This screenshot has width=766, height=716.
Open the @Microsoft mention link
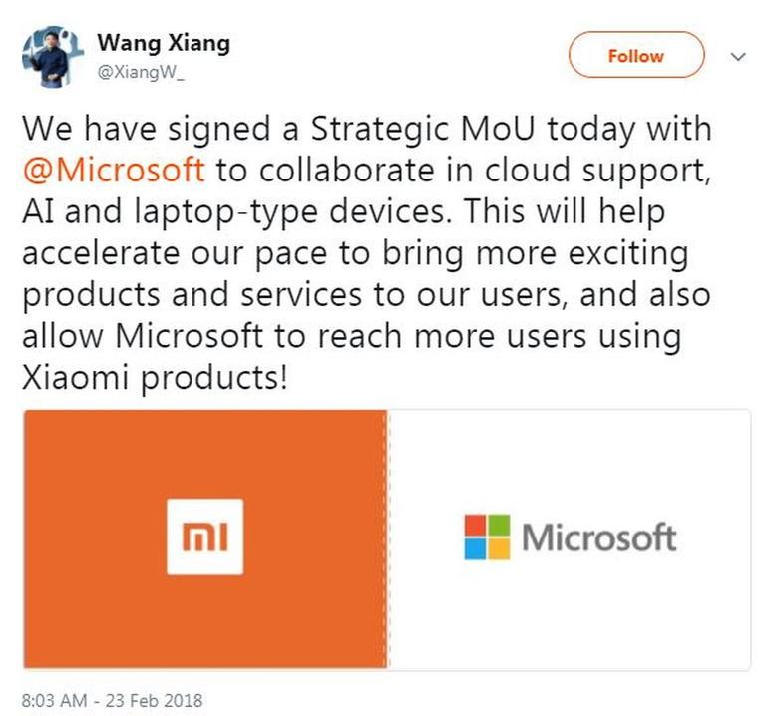113,170
